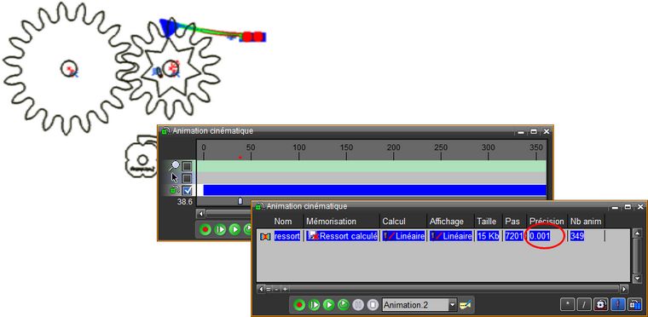Open the Linéaire dropdown under Affichage
This screenshot has height=317, width=648.
pos(451,236)
